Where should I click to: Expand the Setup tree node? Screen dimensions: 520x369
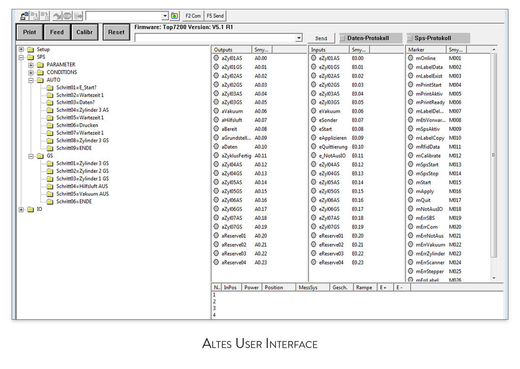(21, 49)
